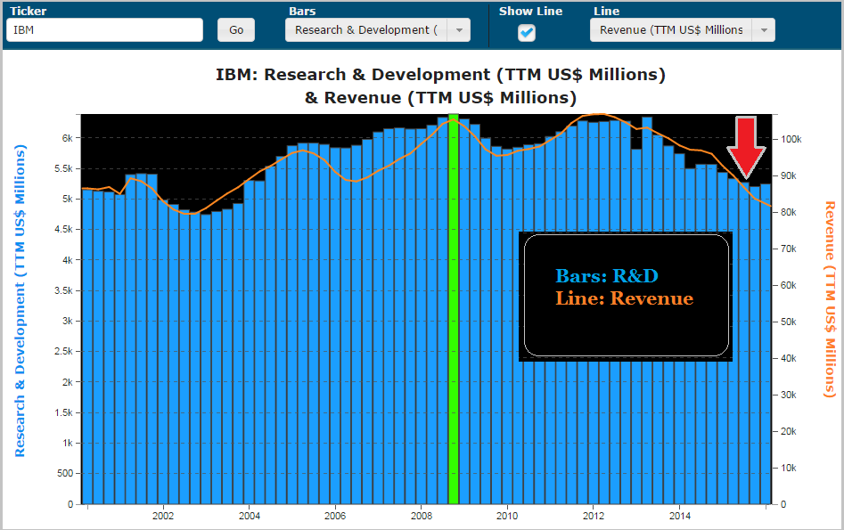Click the chart title line starting 'IBM: Research & Development'
The image size is (844, 530).
440,74
